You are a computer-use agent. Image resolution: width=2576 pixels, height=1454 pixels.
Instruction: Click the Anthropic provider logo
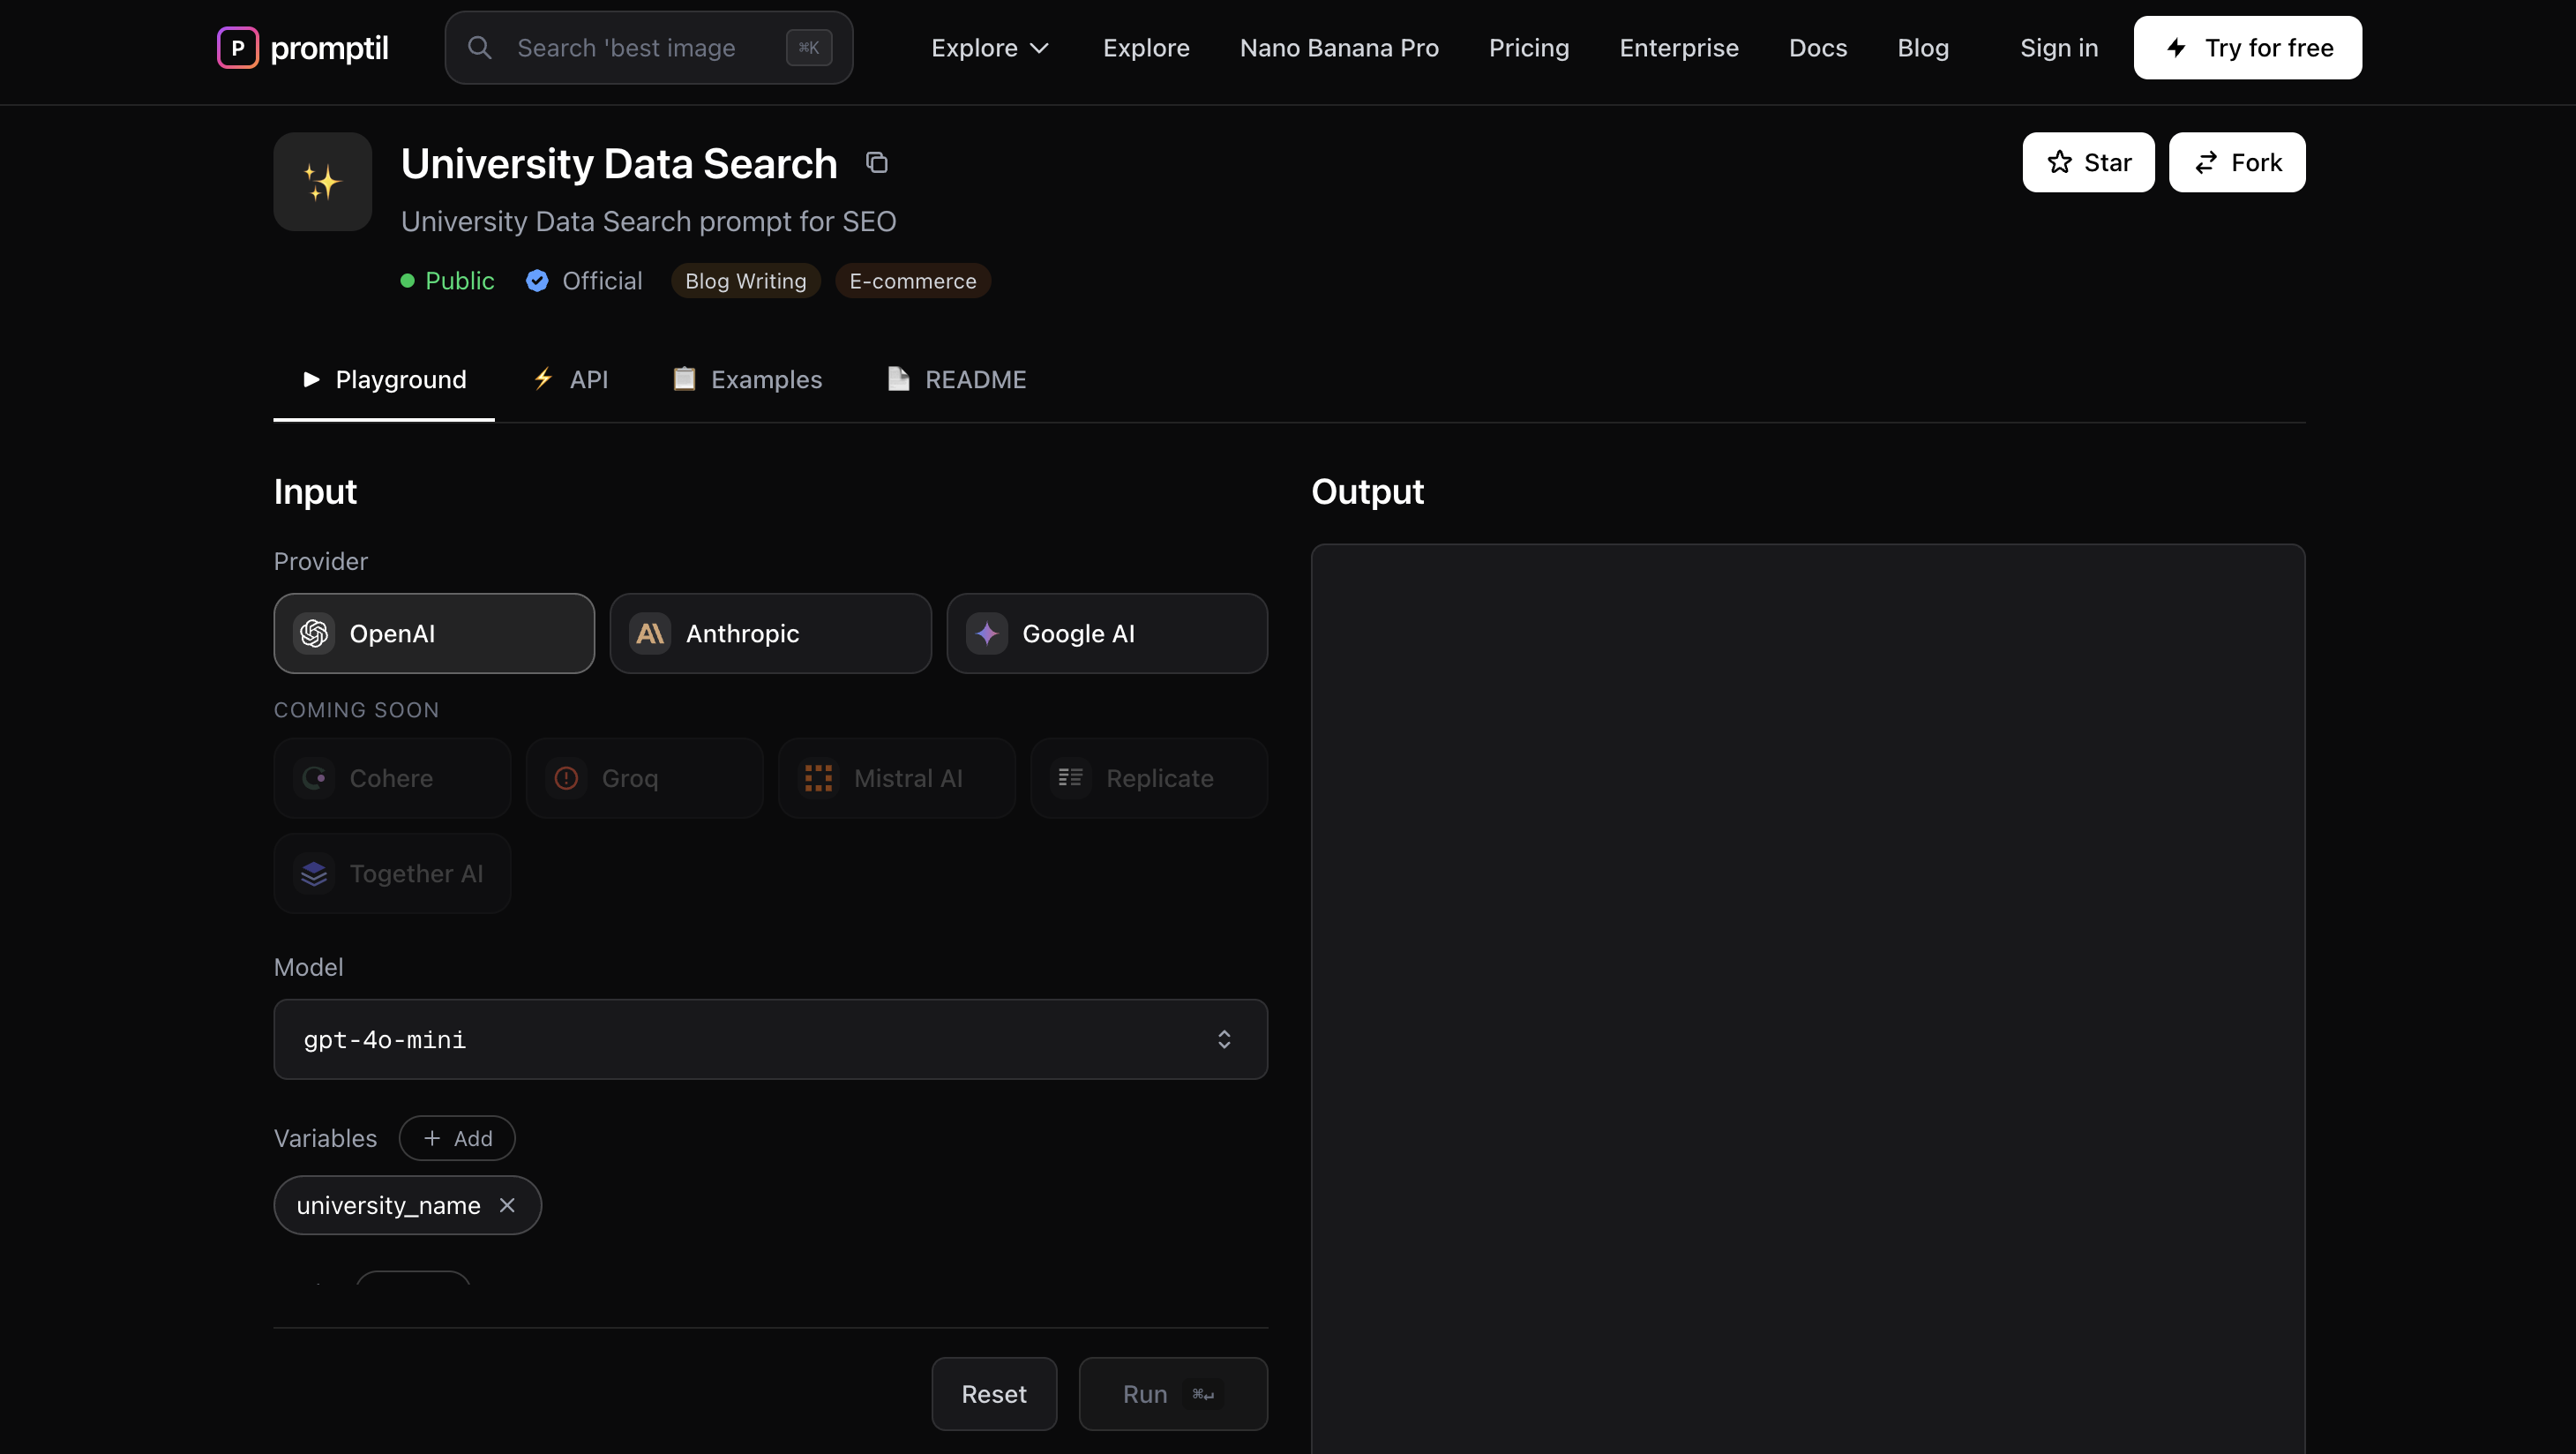pos(650,633)
